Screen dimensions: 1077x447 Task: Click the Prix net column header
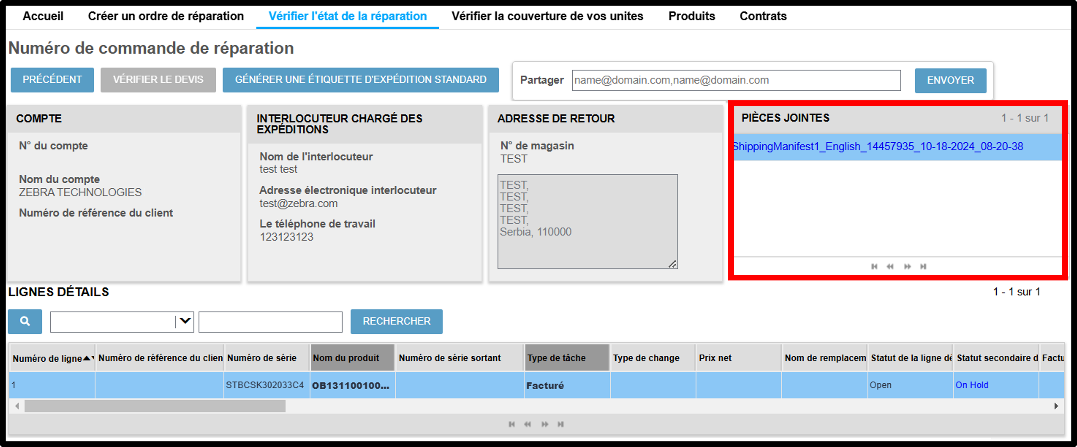pyautogui.click(x=738, y=358)
